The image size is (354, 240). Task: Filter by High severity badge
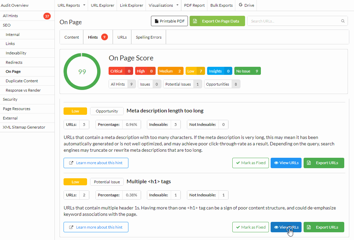[x=145, y=71]
